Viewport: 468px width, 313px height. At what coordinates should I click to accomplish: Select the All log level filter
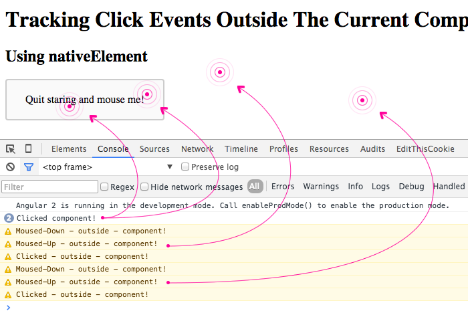(255, 187)
